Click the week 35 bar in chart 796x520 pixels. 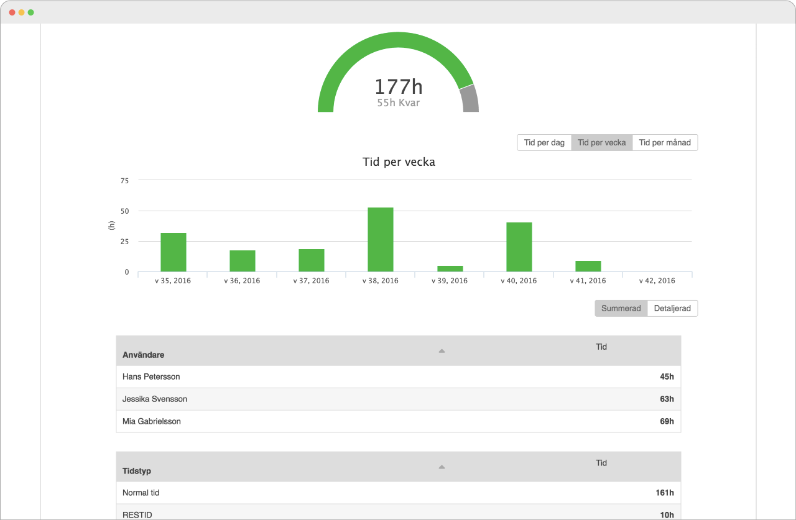click(174, 252)
